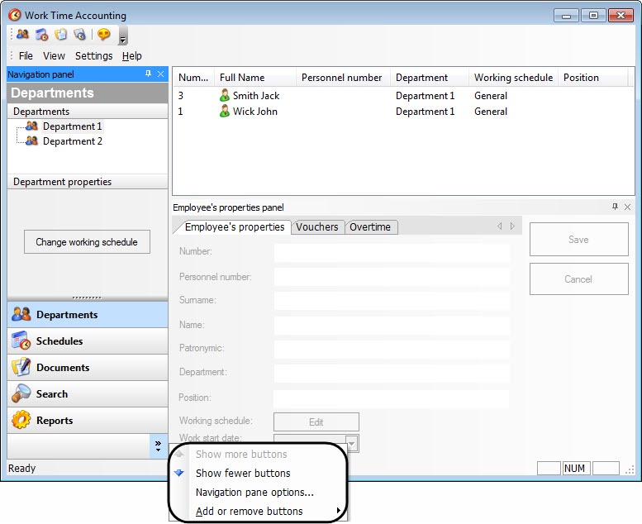Click the Schedules calendar icon in navigation pane
Viewport: 642px width, 524px height.
(21, 341)
